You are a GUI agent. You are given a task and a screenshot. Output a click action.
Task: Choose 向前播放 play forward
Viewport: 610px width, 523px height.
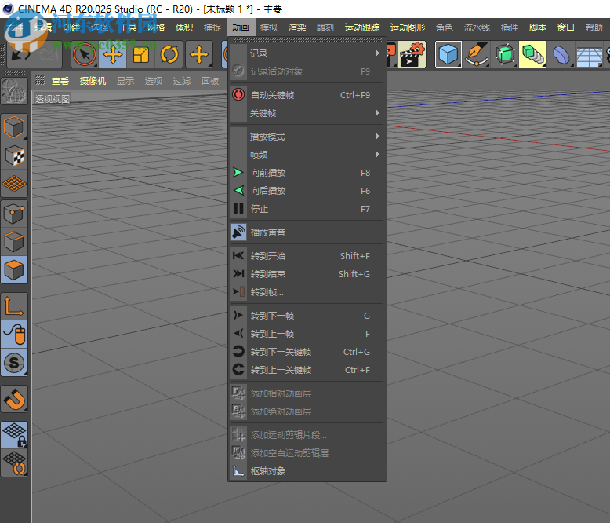tap(307, 173)
